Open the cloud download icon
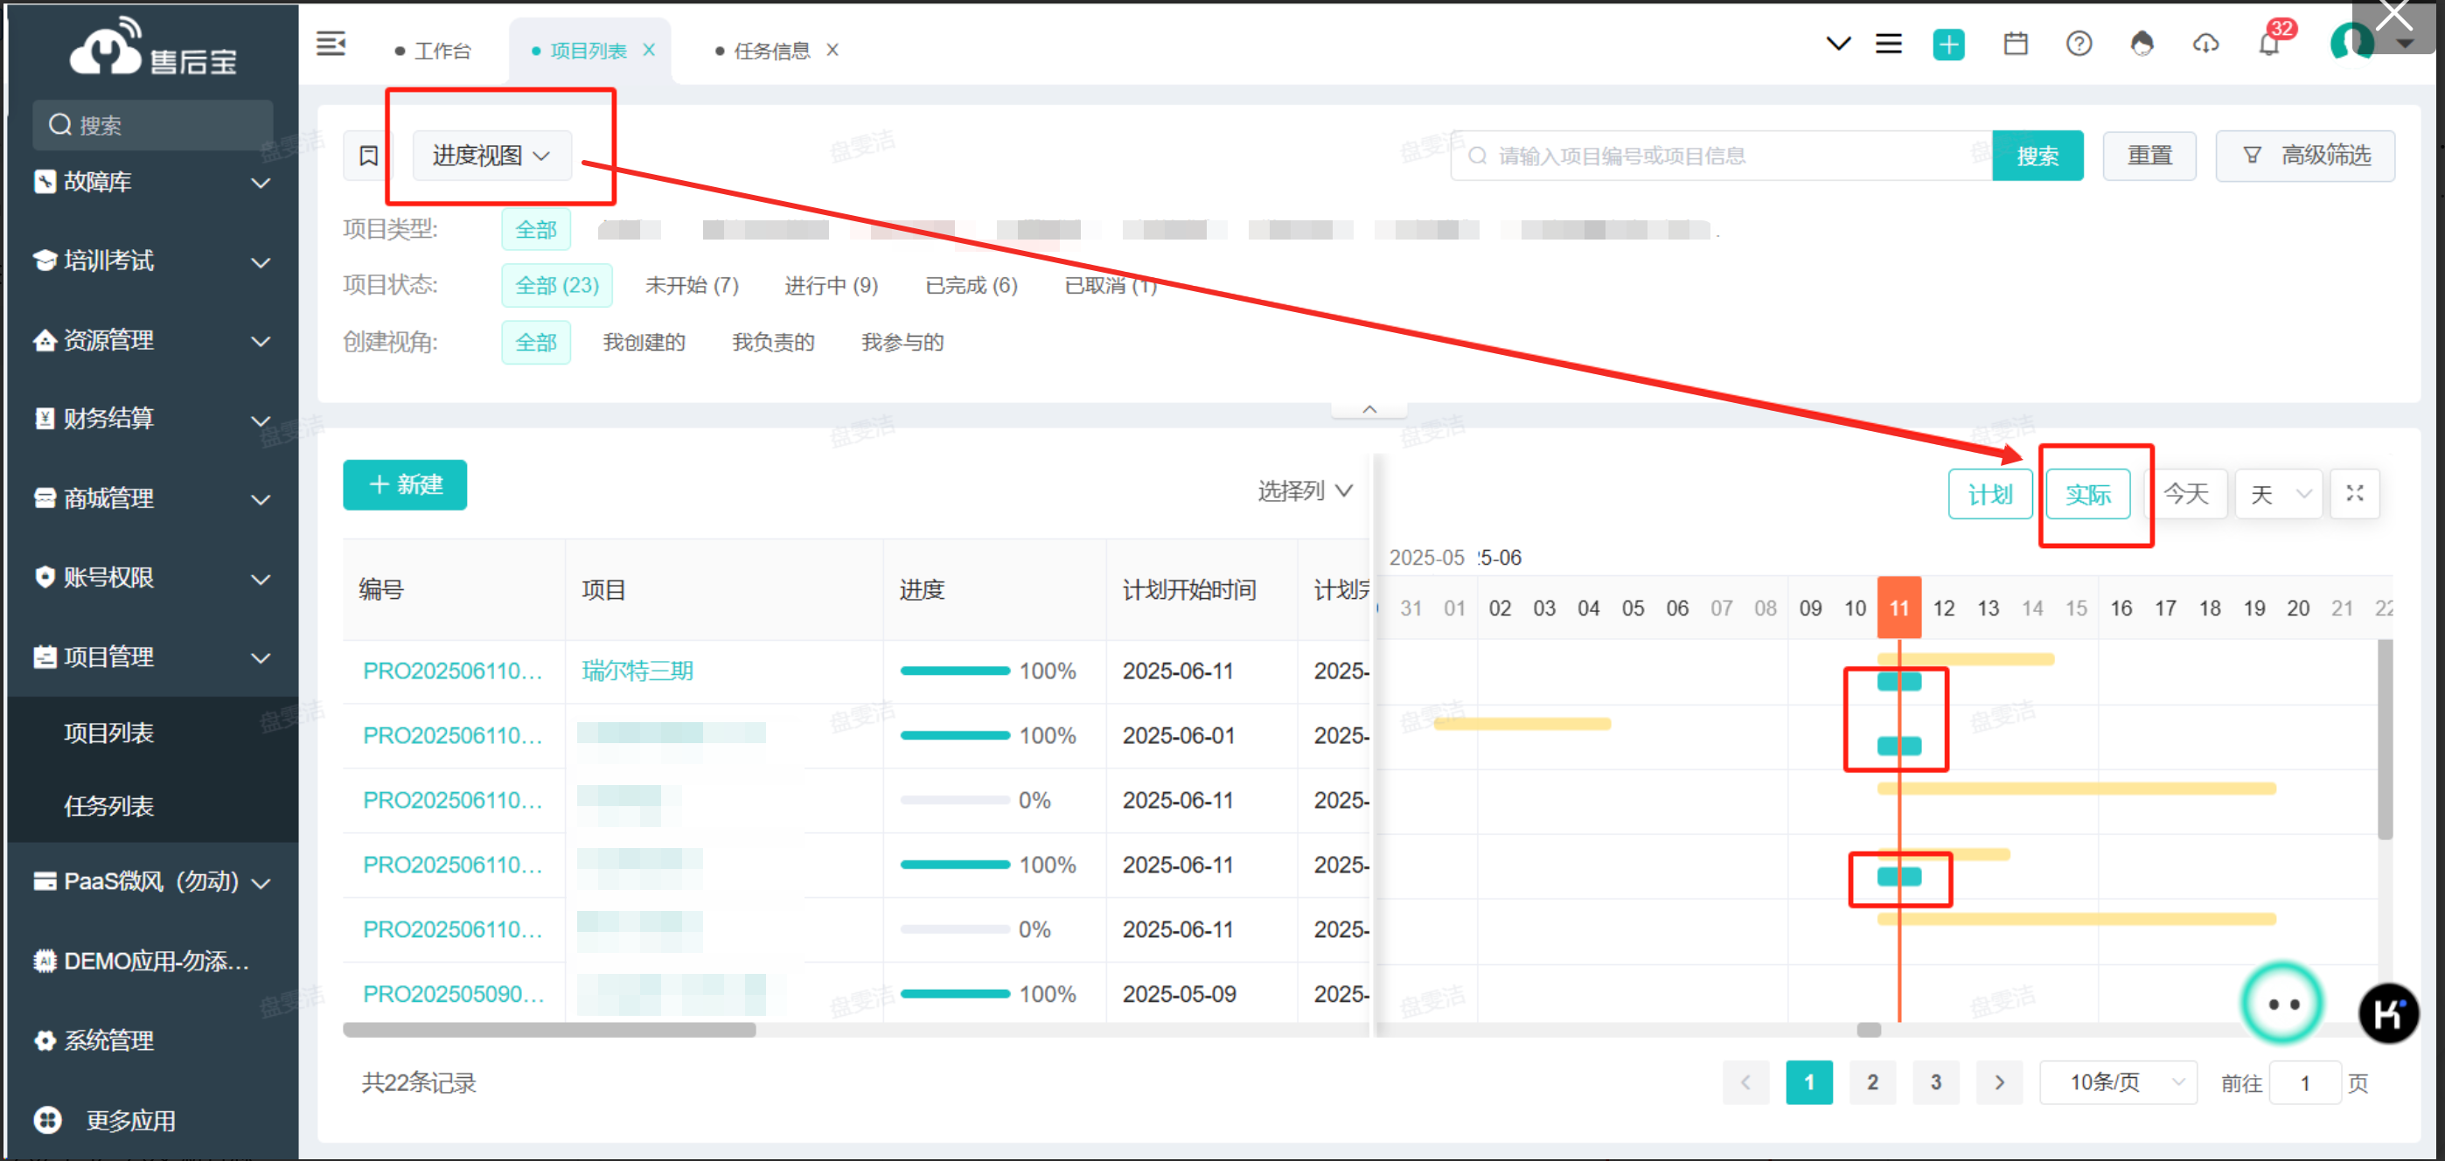Viewport: 2445px width, 1161px height. tap(2205, 44)
